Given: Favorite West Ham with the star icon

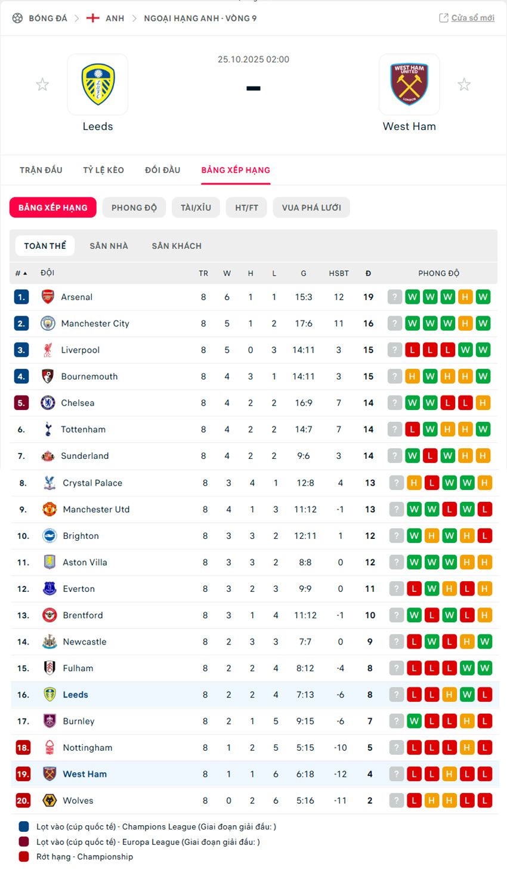Looking at the screenshot, I should click(464, 85).
